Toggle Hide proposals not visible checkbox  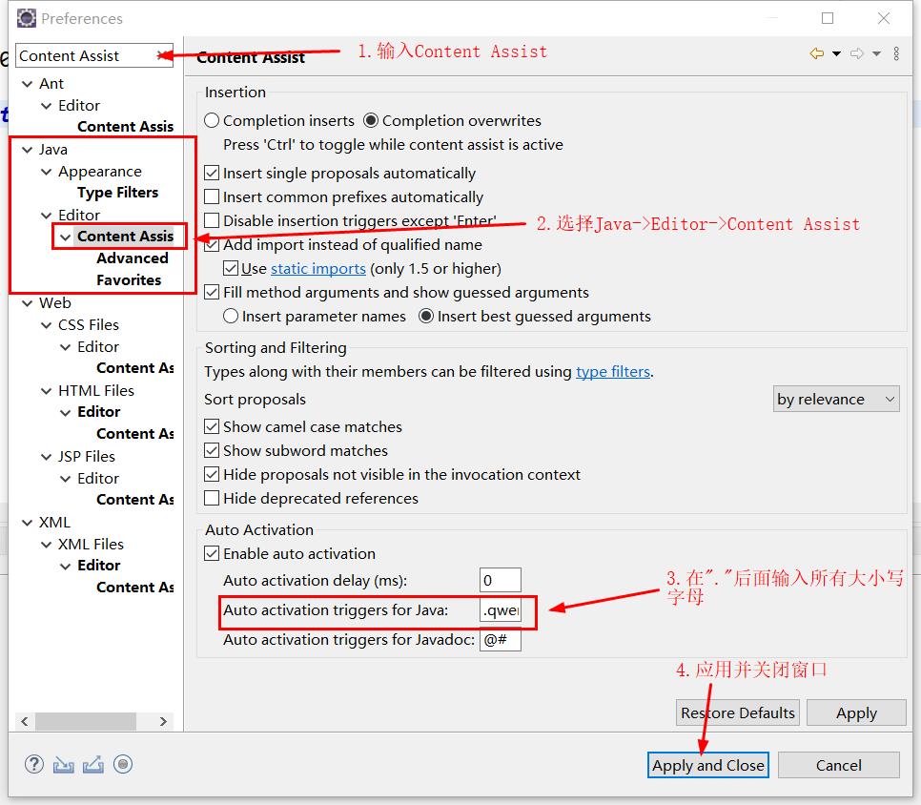212,474
